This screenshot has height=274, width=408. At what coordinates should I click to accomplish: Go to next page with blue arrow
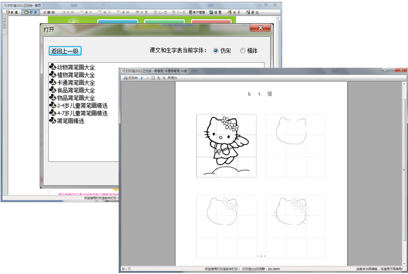pos(142,78)
